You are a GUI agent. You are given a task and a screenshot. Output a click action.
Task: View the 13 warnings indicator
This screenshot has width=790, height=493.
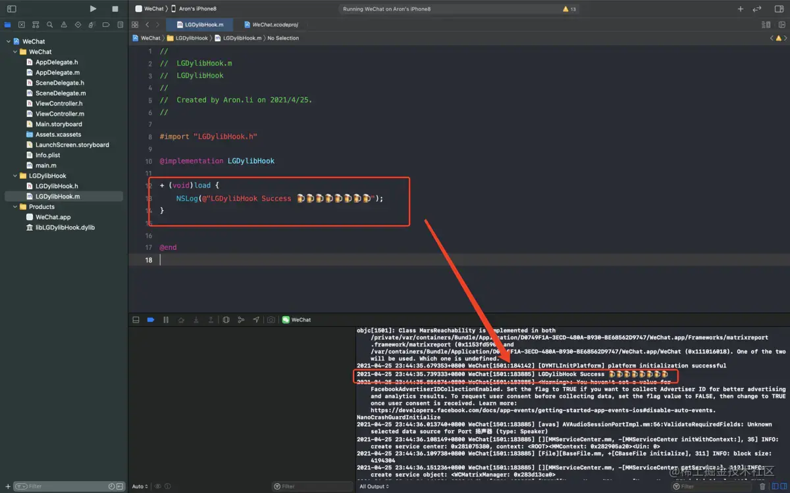point(569,9)
